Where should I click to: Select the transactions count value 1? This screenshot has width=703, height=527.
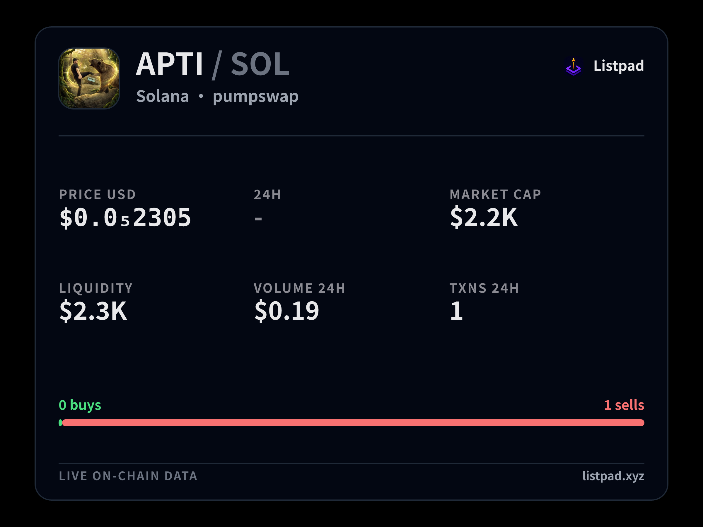[x=457, y=311]
